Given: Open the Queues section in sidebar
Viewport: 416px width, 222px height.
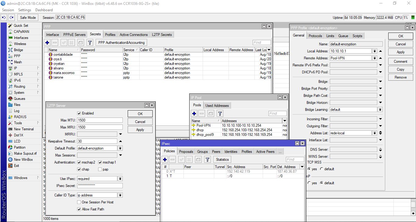Looking at the screenshot, I should 19,99.
